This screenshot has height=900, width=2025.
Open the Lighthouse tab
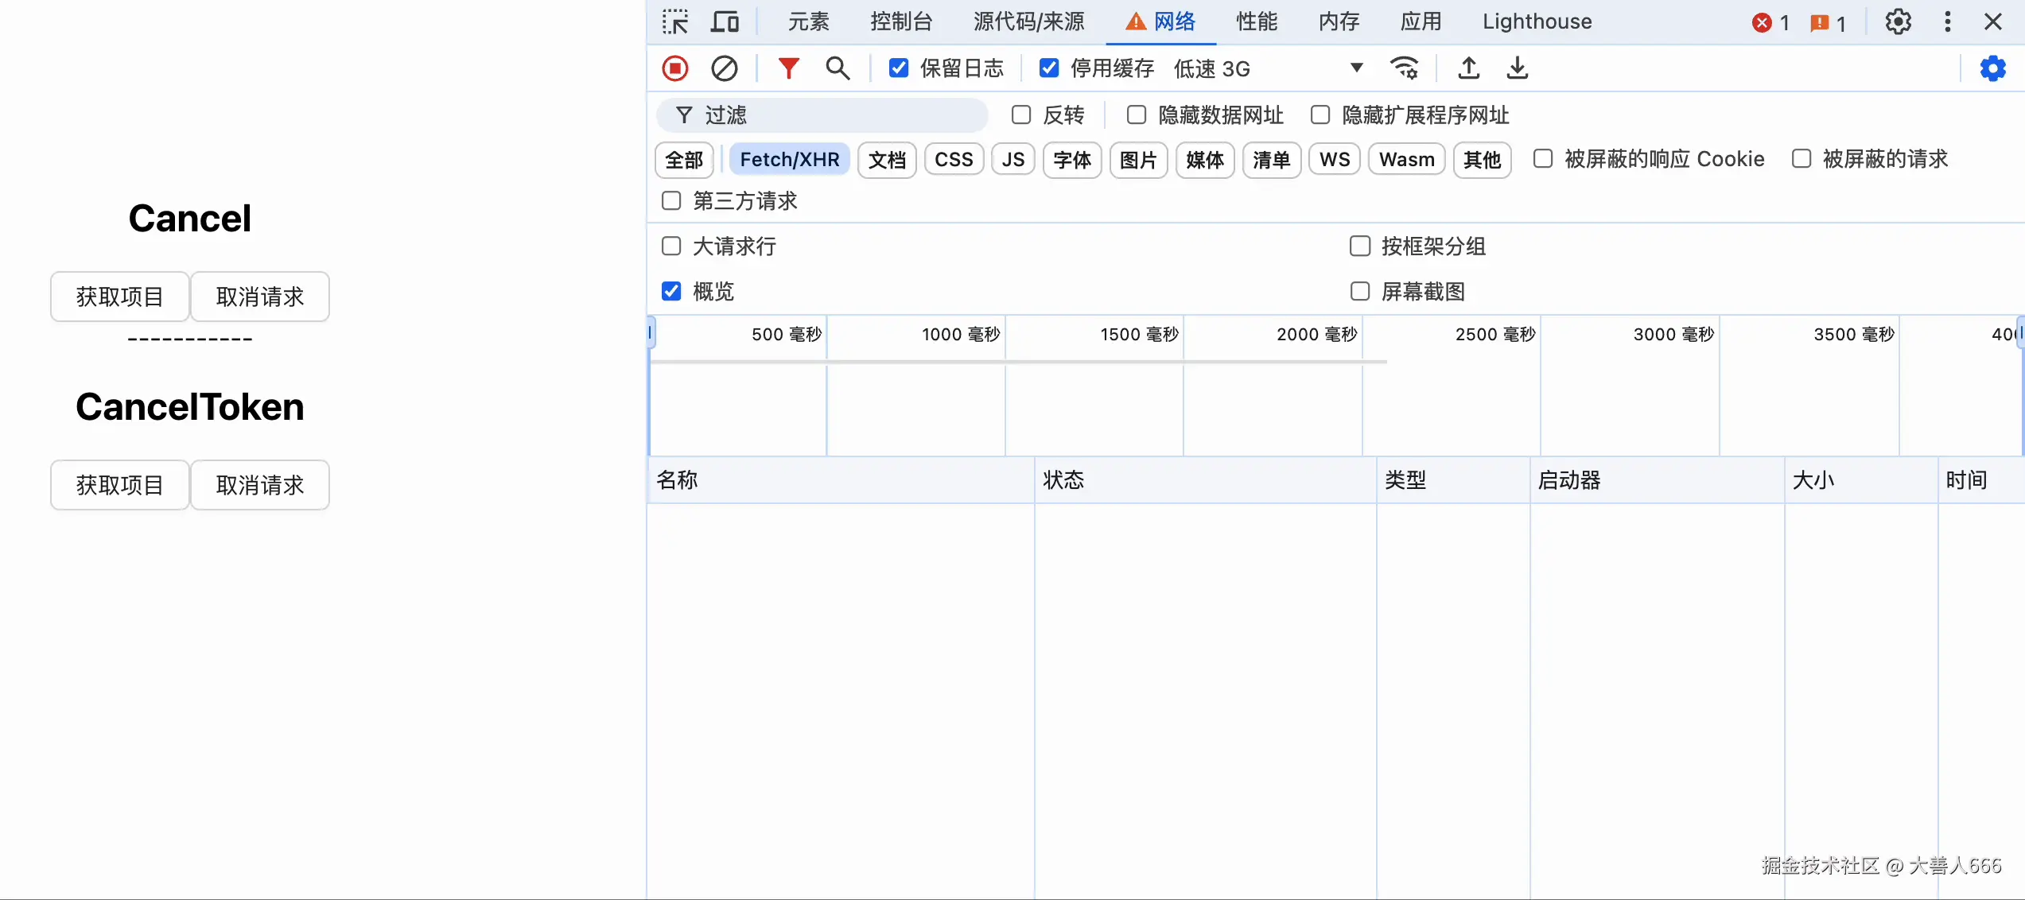pos(1537,22)
